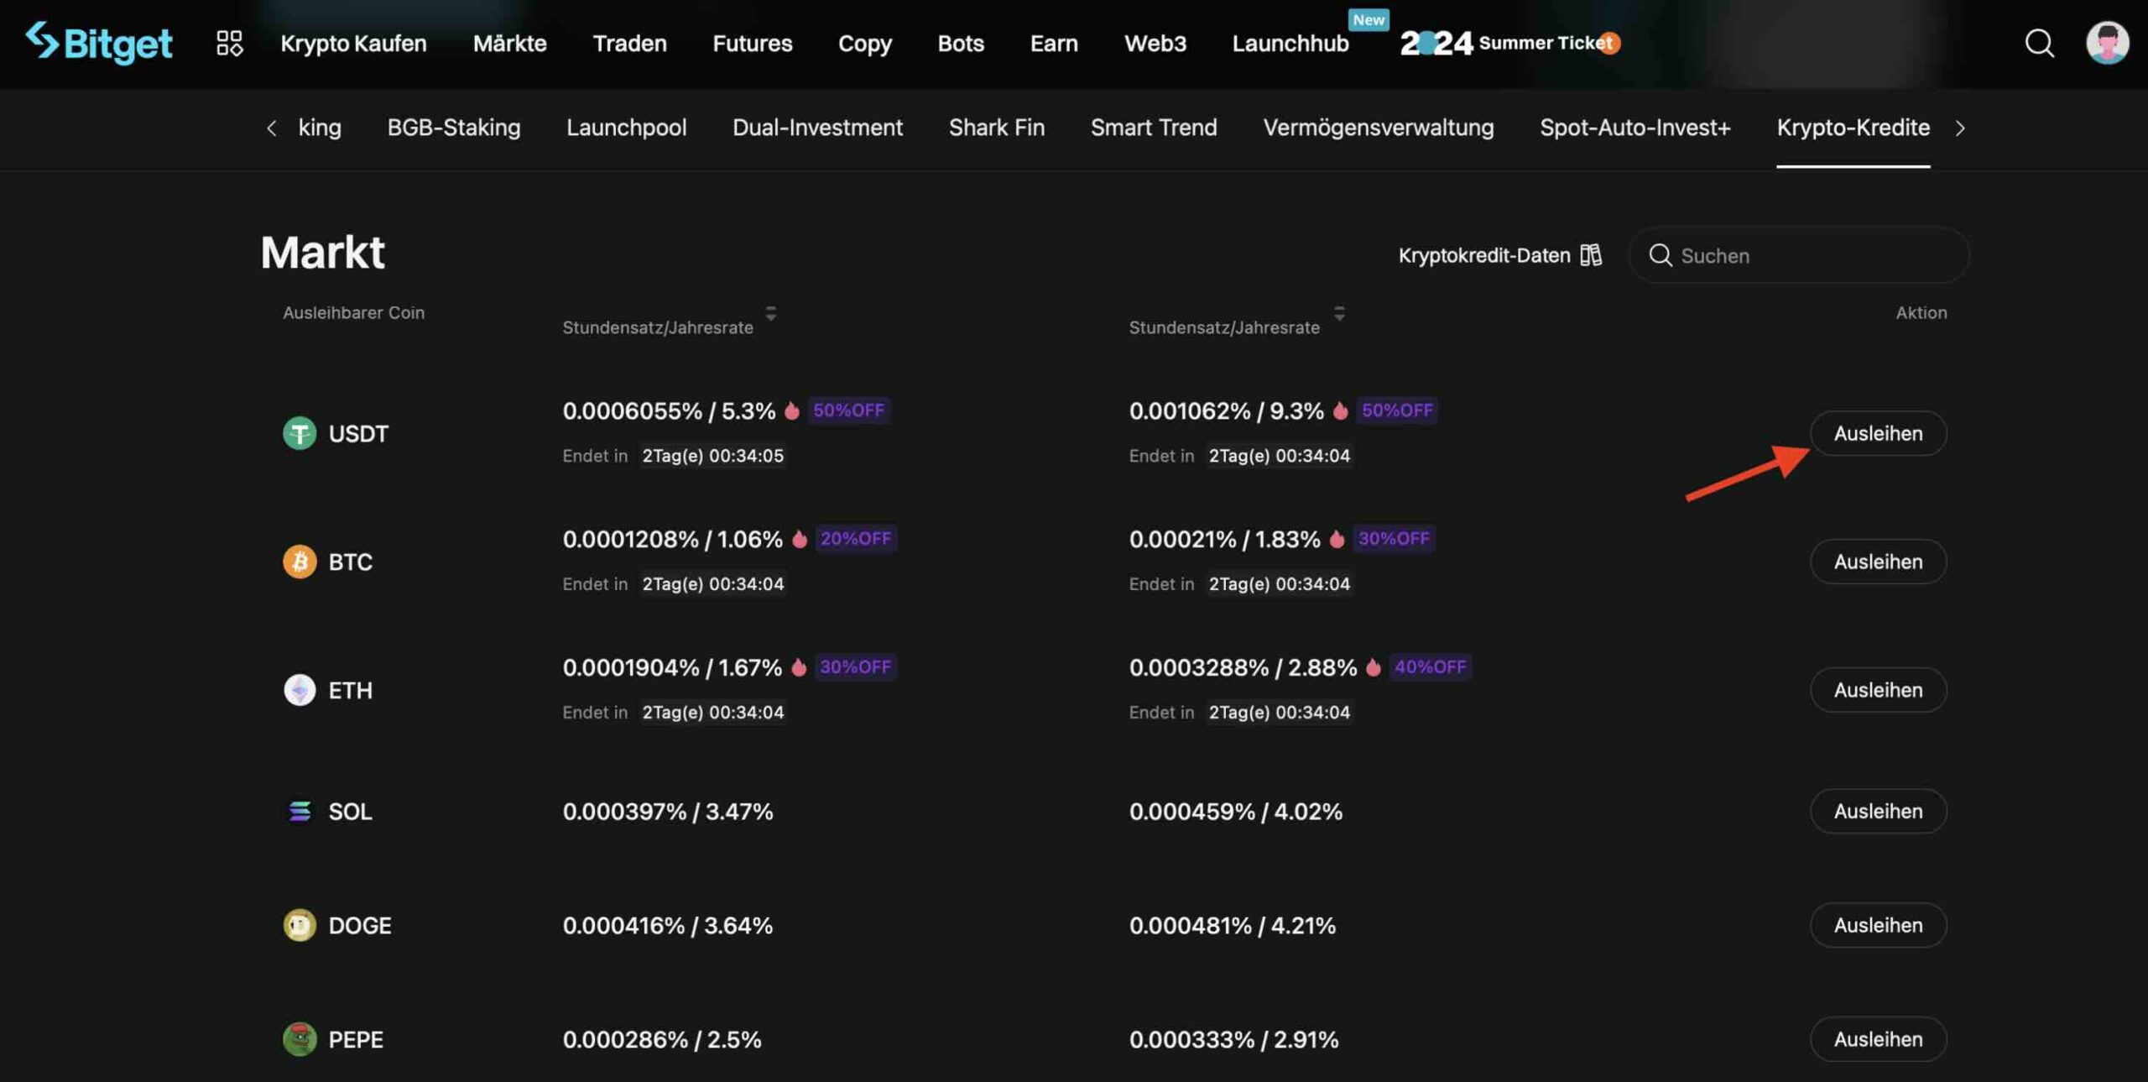Click Ausleihen button for DOGE

tap(1878, 925)
